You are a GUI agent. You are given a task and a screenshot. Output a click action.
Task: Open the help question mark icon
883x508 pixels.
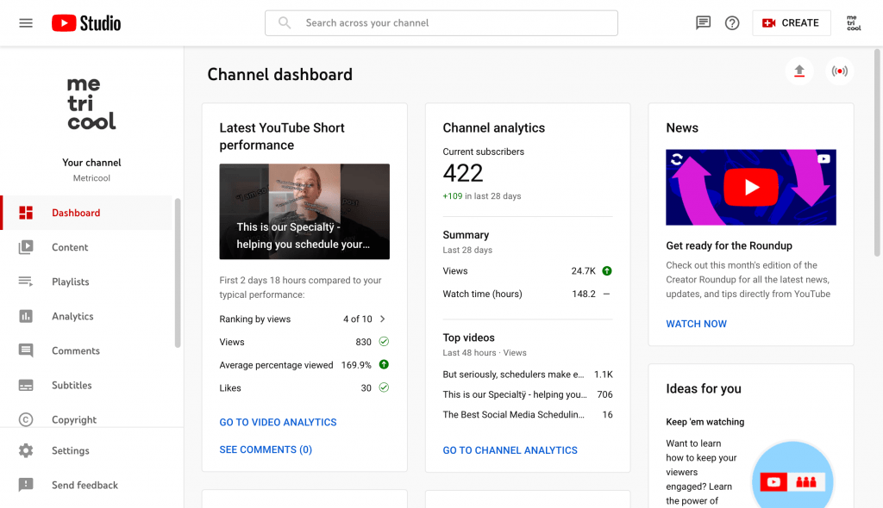click(732, 23)
